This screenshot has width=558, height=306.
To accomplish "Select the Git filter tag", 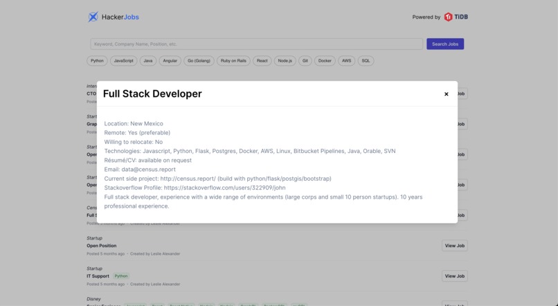I will 305,61.
